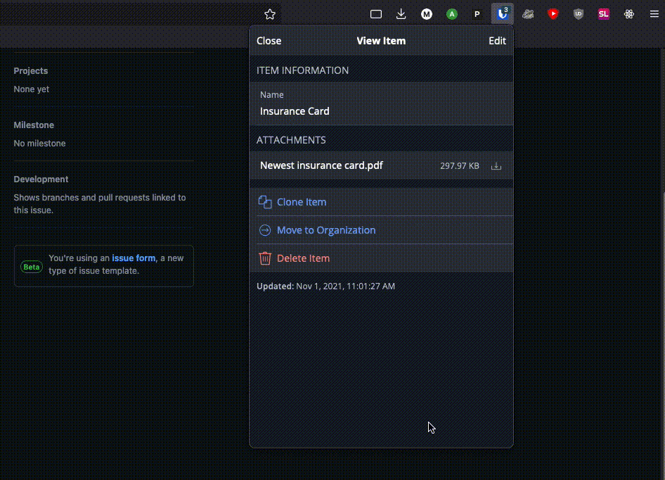Viewport: 665px width, 480px height.
Task: Click the page scrollbar on the right edge
Action: pyautogui.click(x=661, y=282)
